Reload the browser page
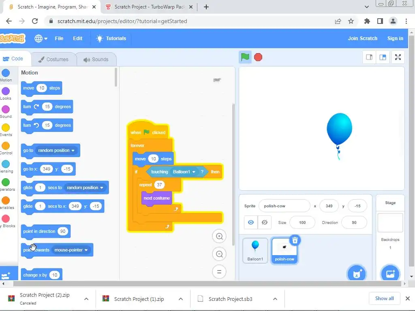 [x=35, y=21]
